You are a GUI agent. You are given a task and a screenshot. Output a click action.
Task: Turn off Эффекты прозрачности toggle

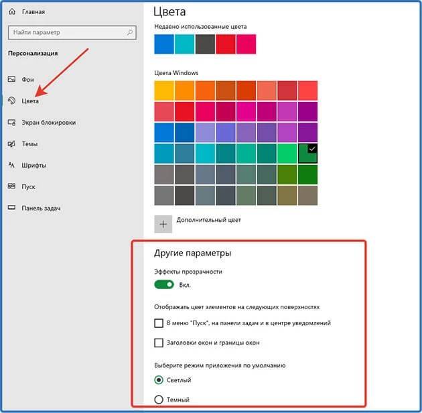163,285
